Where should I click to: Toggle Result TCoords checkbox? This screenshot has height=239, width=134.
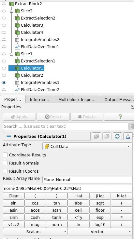(x=5, y=171)
